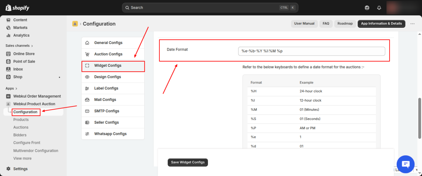422x176 pixels.
Task: Open the Auction Configs tab
Action: point(113,54)
